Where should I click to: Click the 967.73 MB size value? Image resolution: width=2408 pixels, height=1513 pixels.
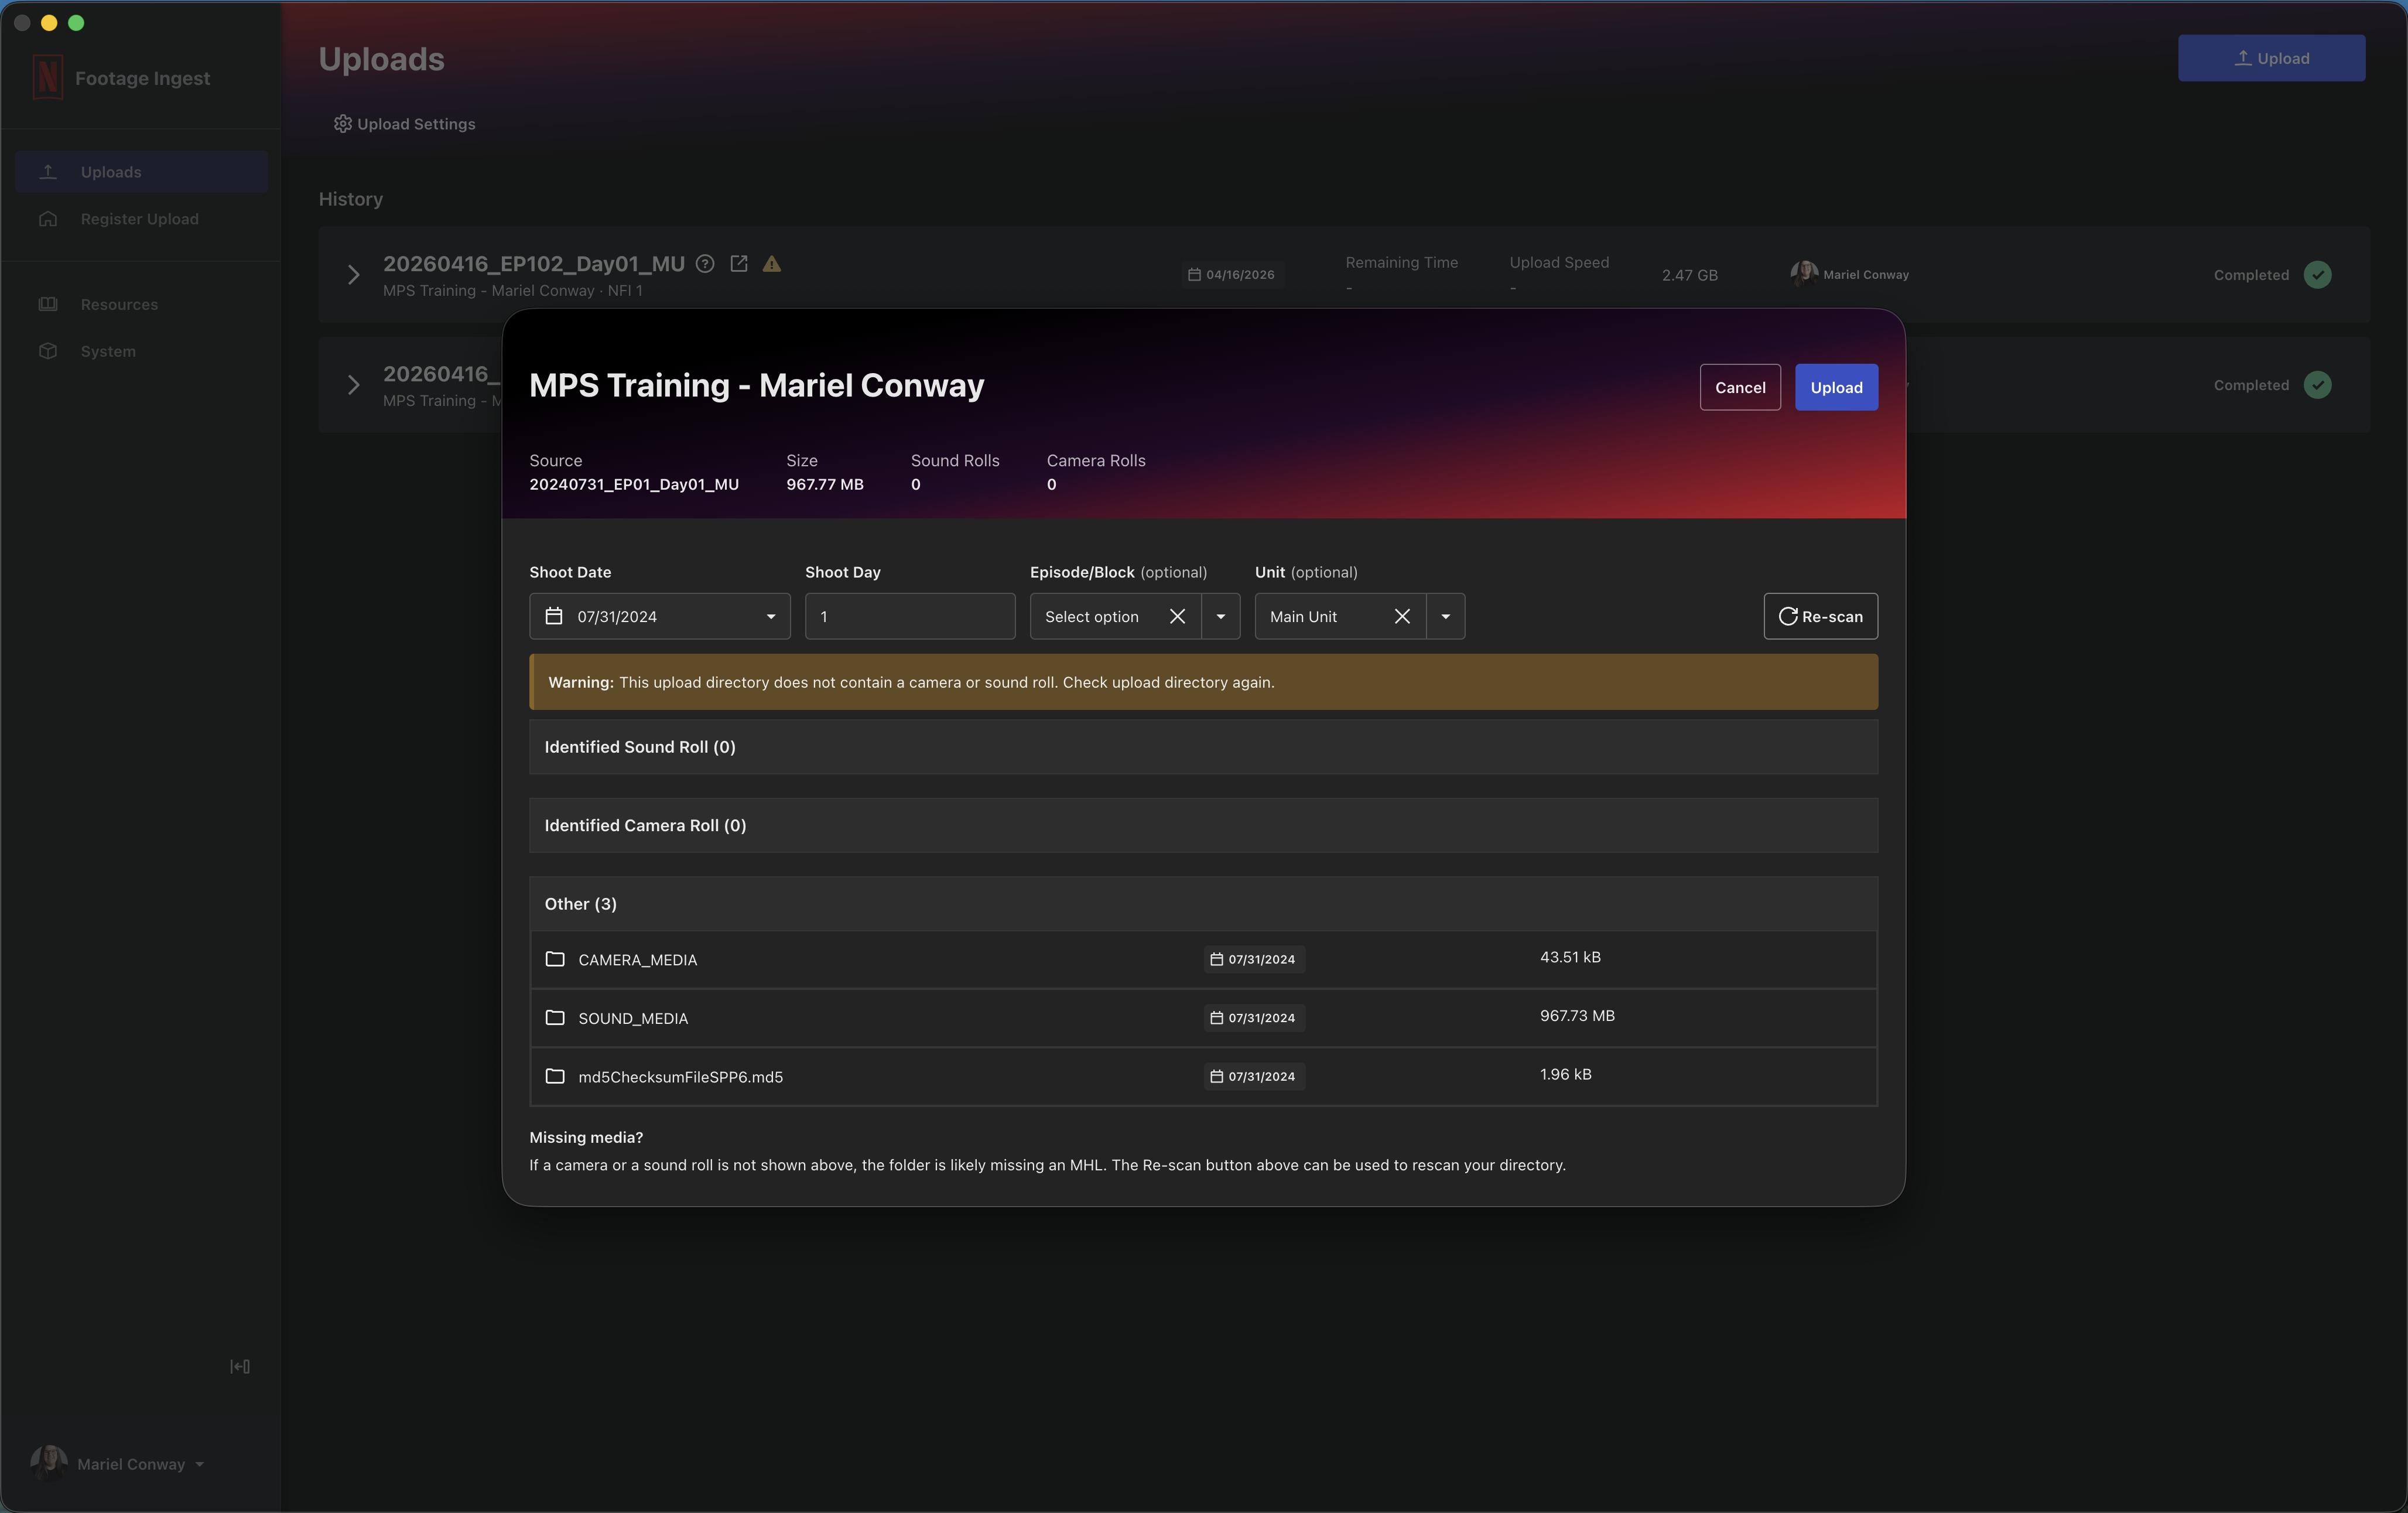click(x=1577, y=1016)
